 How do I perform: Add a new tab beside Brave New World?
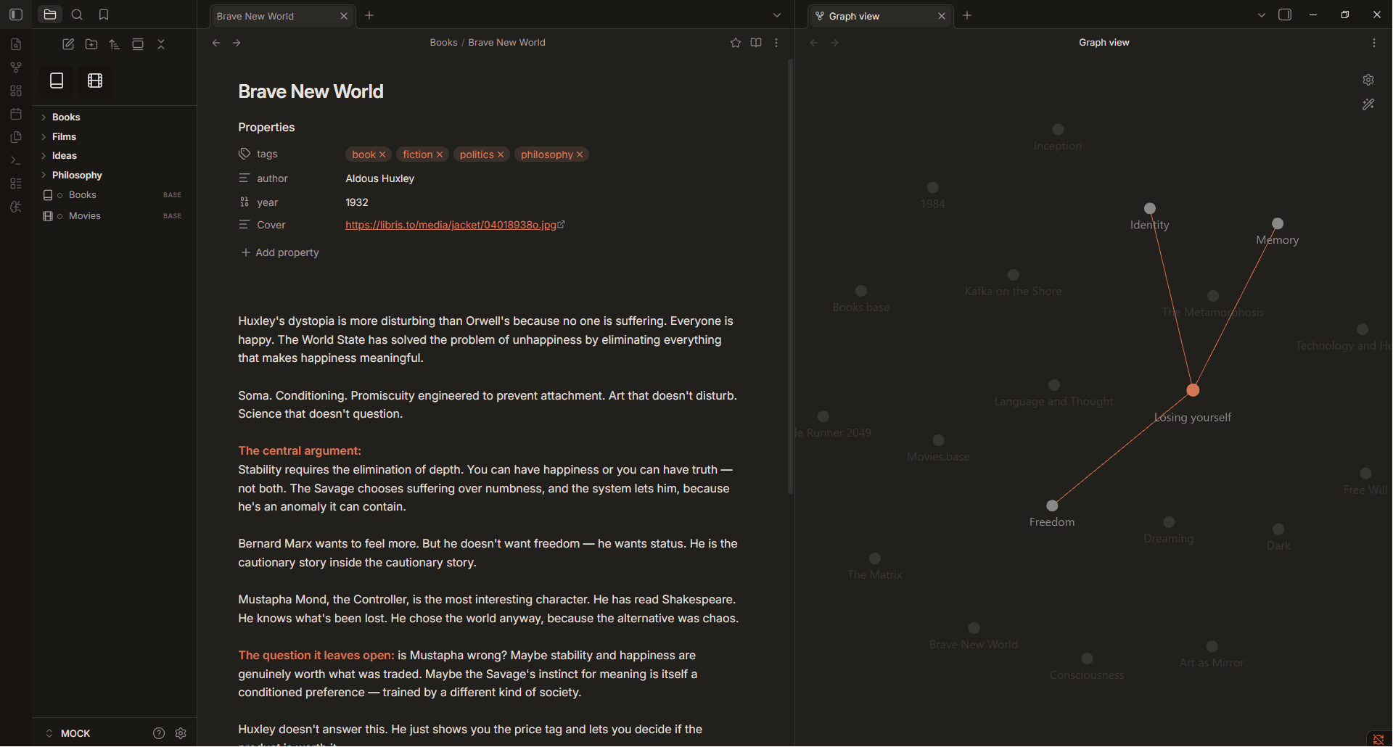pyautogui.click(x=369, y=15)
